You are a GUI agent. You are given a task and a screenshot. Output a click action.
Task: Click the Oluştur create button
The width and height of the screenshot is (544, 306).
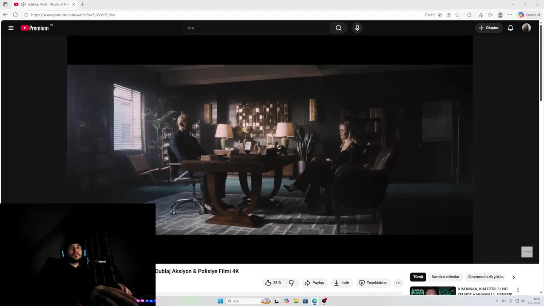click(x=489, y=28)
